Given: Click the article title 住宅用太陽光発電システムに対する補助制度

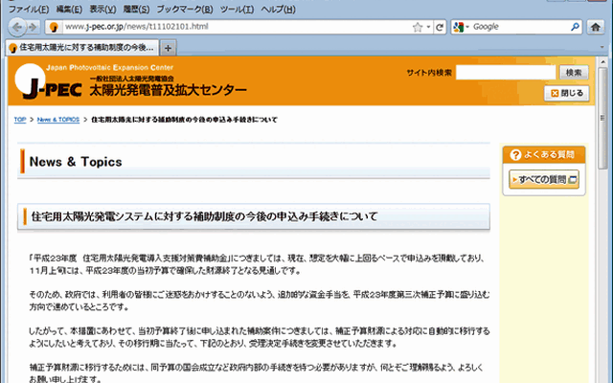Looking at the screenshot, I should pos(204,216).
